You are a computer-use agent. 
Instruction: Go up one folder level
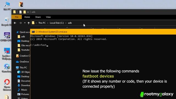(x=29, y=23)
